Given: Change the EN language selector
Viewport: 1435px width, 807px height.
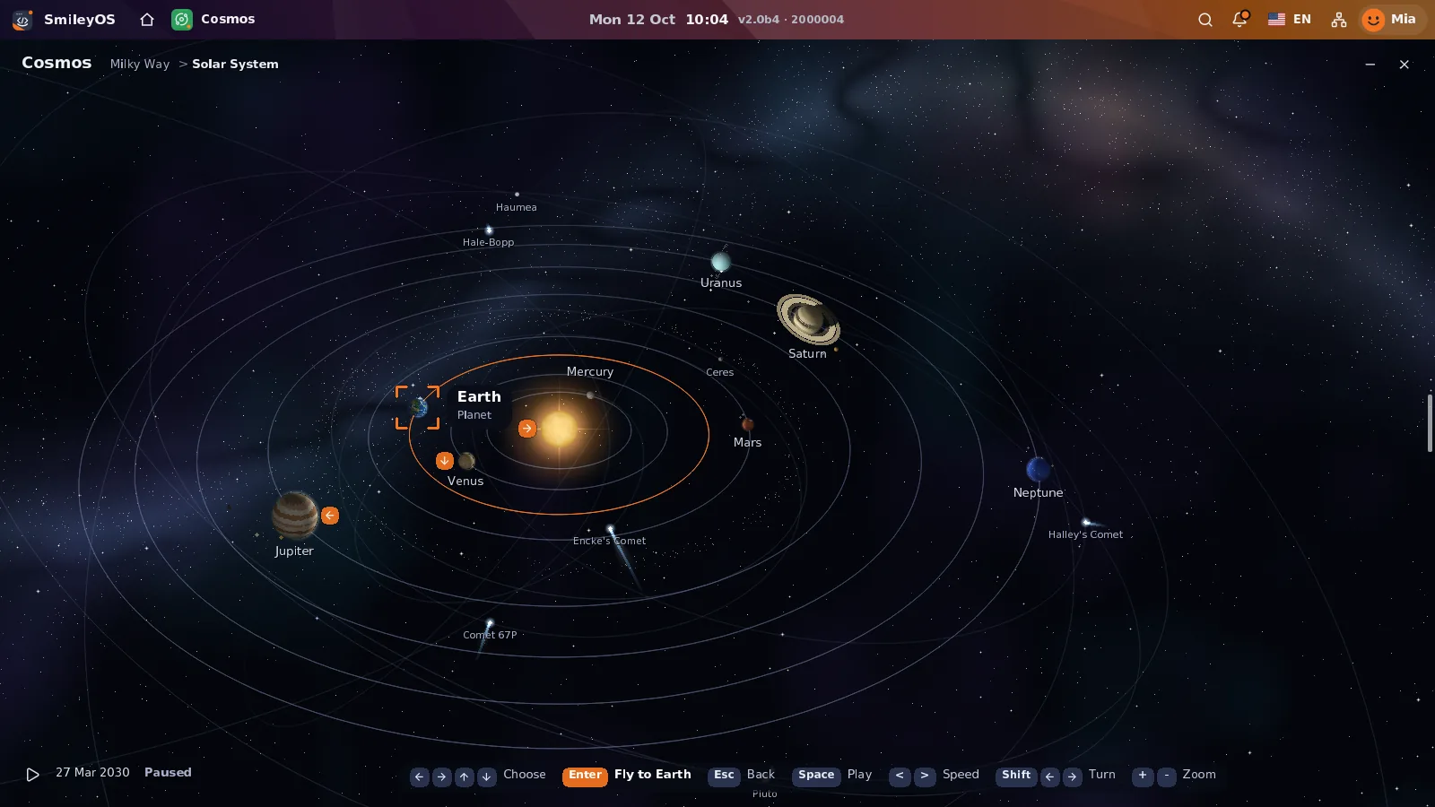Looking at the screenshot, I should click(x=1290, y=19).
